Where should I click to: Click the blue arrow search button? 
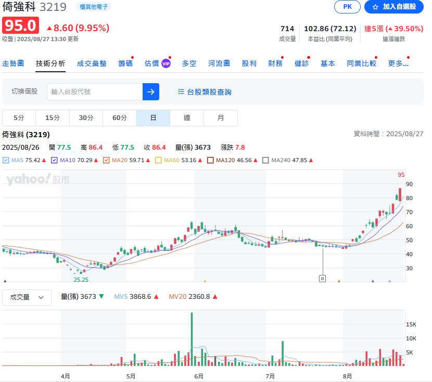pos(151,91)
